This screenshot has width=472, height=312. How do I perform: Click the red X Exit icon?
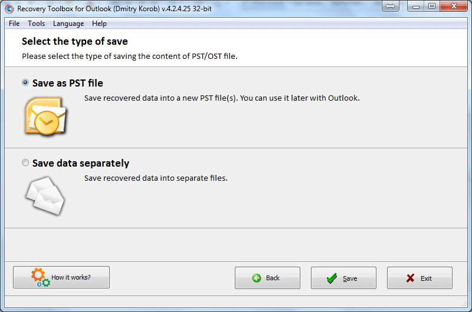(410, 278)
